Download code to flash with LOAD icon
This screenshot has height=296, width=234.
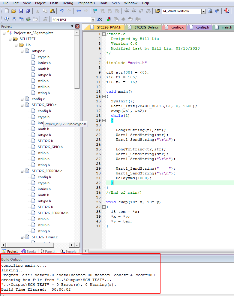(x=45, y=19)
